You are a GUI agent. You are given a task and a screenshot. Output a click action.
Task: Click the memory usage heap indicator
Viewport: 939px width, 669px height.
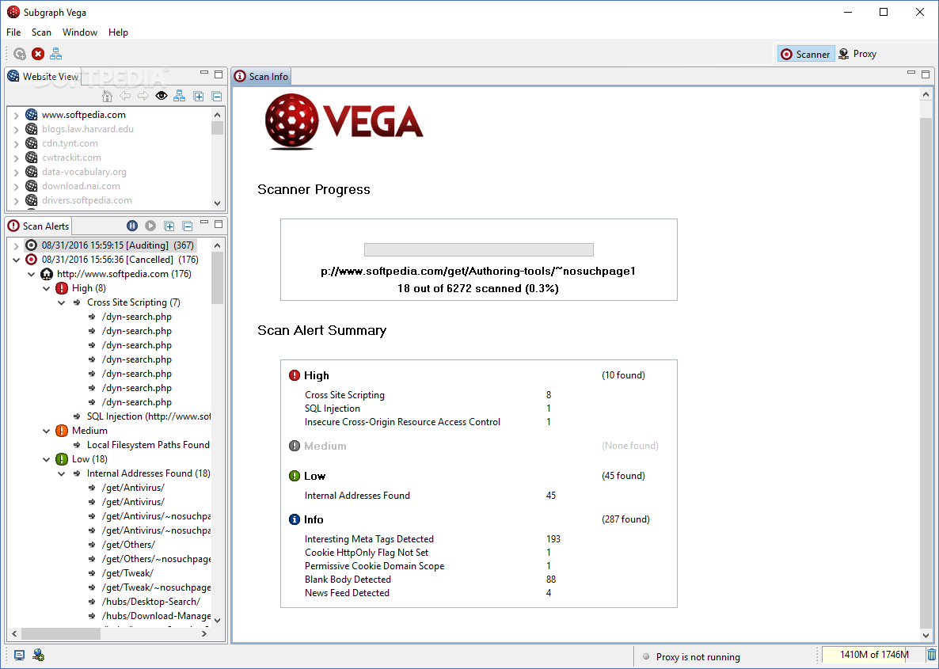coord(874,655)
